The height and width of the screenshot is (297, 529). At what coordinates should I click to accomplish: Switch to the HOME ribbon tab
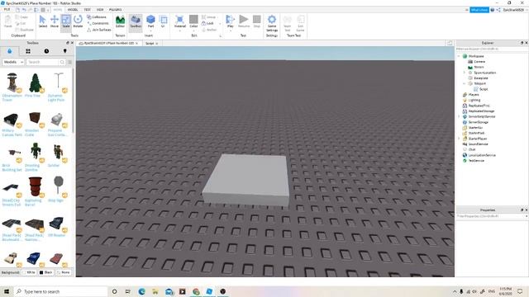pos(58,10)
